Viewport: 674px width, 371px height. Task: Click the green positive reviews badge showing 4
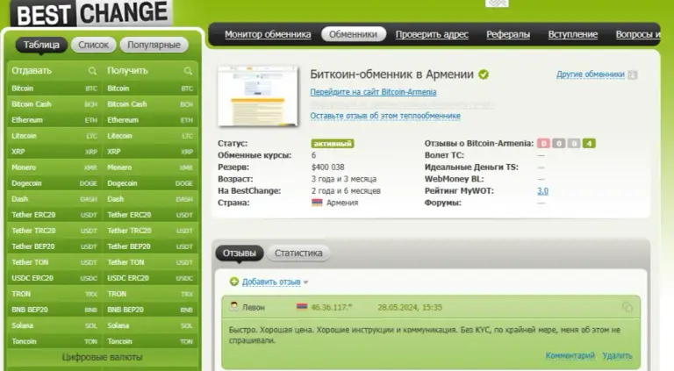coord(589,144)
